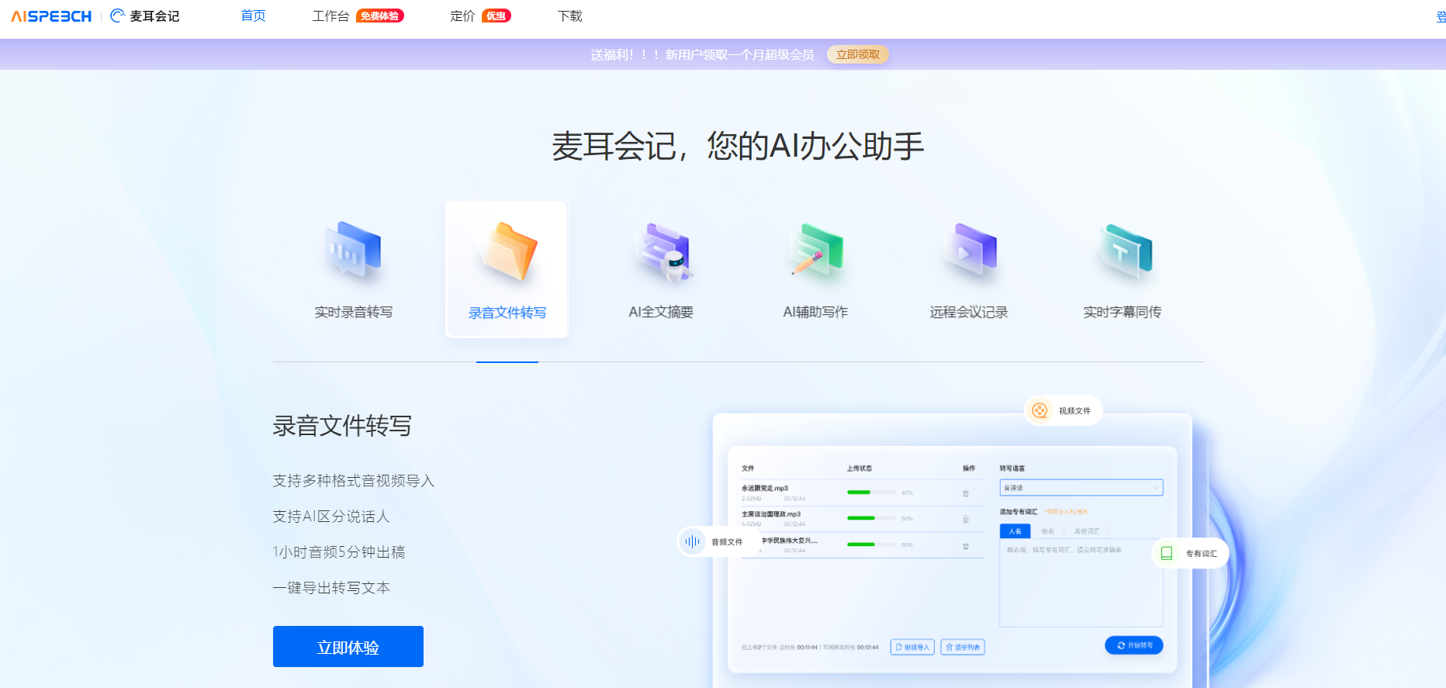This screenshot has width=1446, height=688.
Task: Click the vocabulary input text area in preview
Action: coord(1081,582)
